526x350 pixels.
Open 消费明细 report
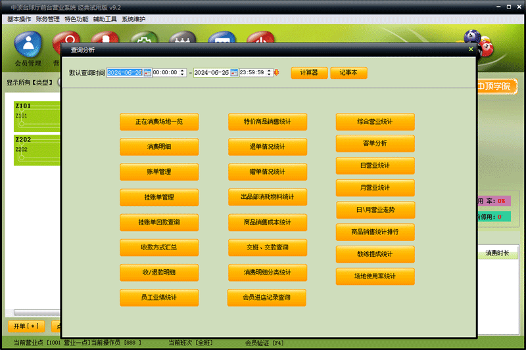tap(159, 146)
